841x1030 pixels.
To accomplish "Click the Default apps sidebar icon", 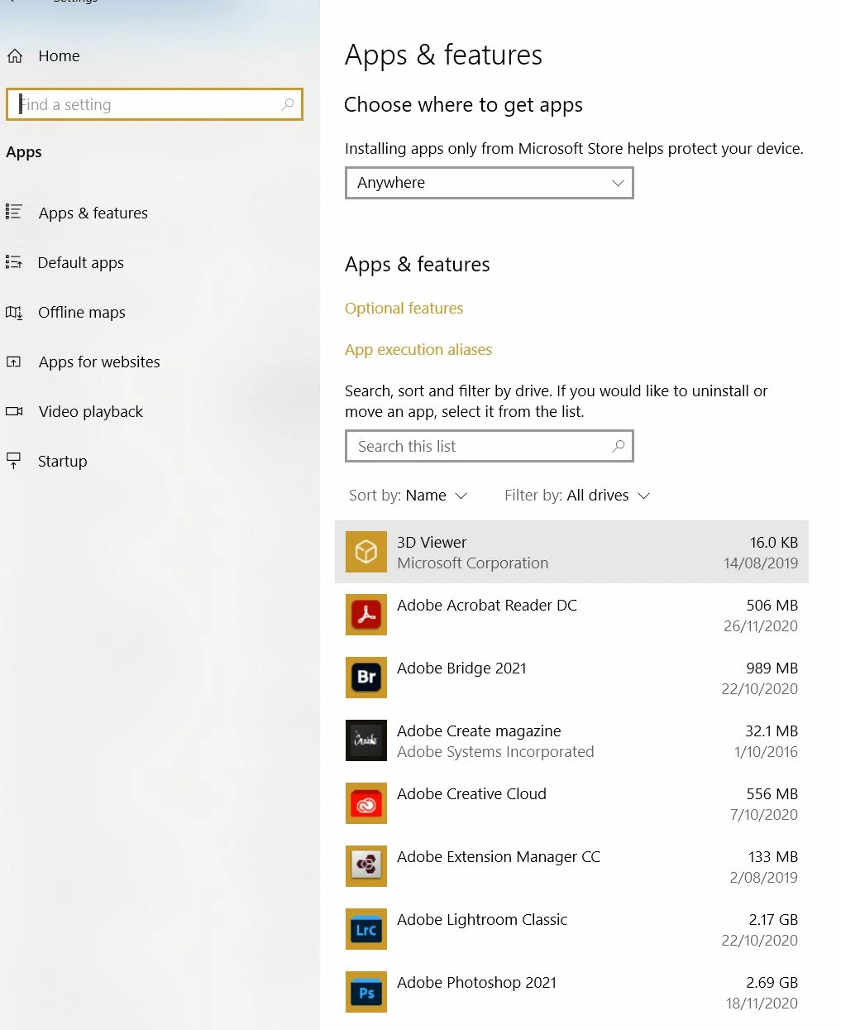I will (x=14, y=262).
